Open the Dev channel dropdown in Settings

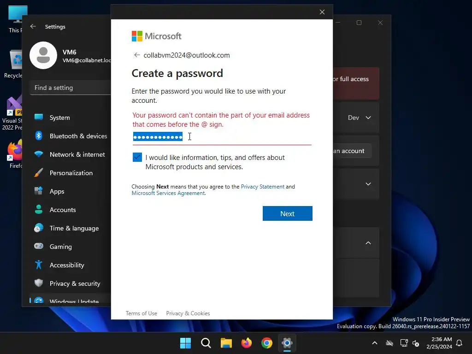pos(359,118)
